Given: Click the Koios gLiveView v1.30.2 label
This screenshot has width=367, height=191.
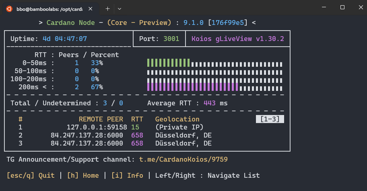Looking at the screenshot, I should click(x=237, y=39).
